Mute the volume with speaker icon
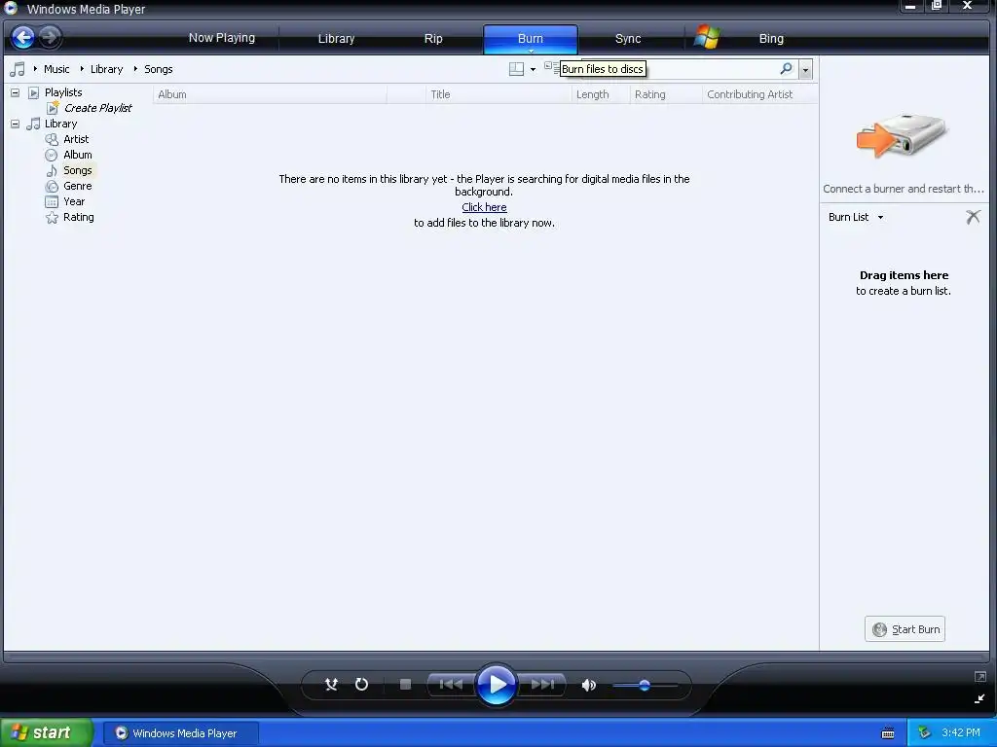 point(589,685)
